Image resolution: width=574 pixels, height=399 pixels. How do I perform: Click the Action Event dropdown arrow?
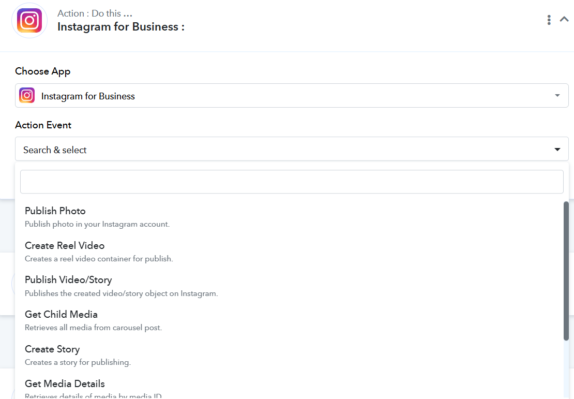(x=557, y=150)
